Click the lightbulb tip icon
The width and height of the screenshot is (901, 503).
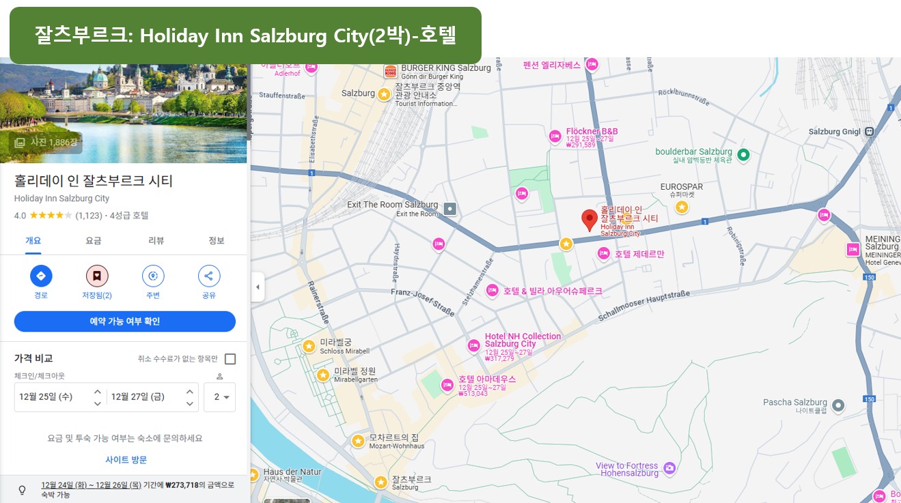22,489
